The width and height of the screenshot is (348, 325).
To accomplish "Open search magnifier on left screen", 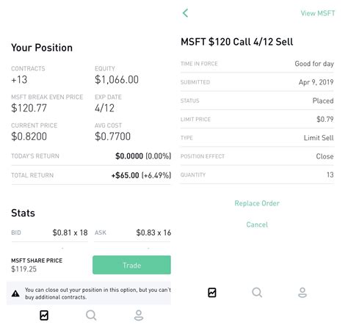I will [91, 315].
